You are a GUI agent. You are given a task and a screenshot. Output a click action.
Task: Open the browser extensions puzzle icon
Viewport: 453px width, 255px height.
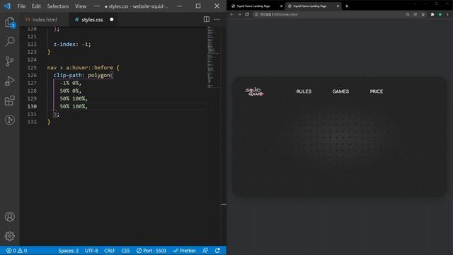[x=432, y=14]
